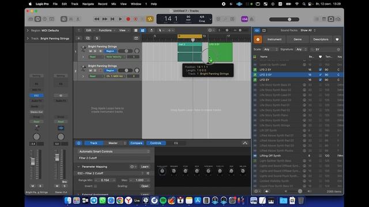Record-enable track 1 Bright Panning Strings

click(100, 51)
